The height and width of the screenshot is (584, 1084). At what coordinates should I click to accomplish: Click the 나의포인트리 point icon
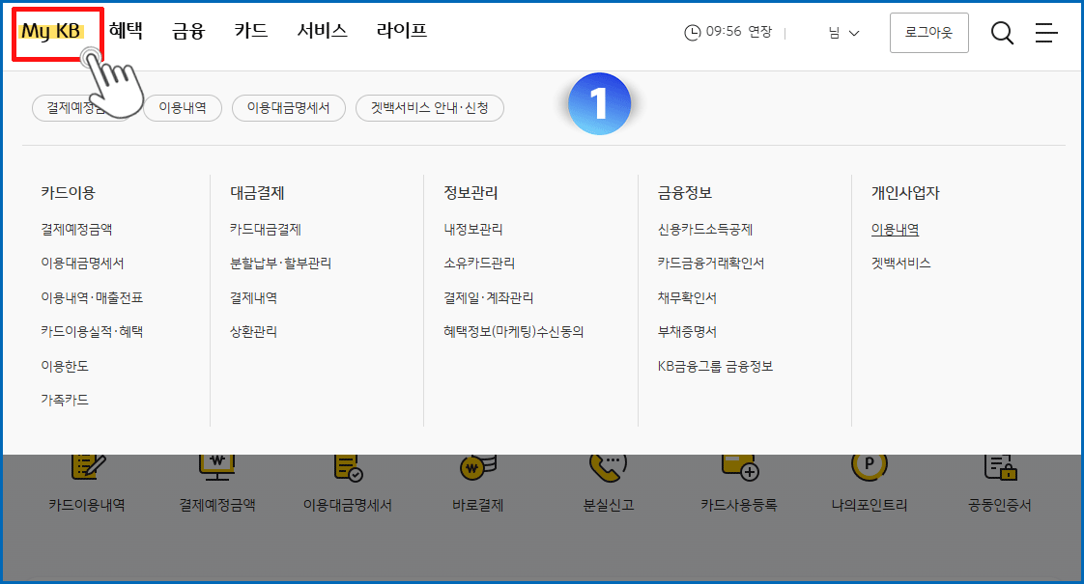(869, 466)
